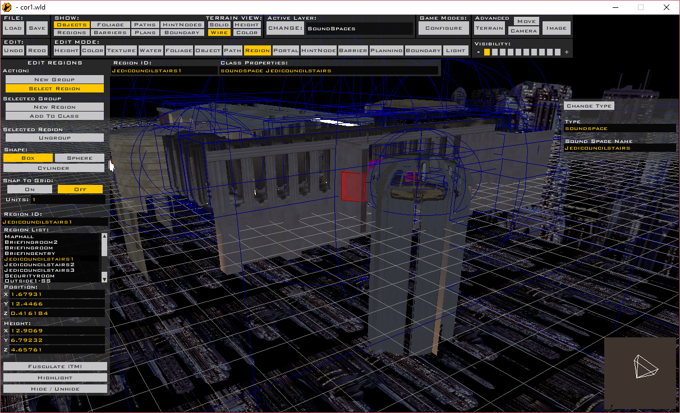Click the Undo button

coord(13,50)
